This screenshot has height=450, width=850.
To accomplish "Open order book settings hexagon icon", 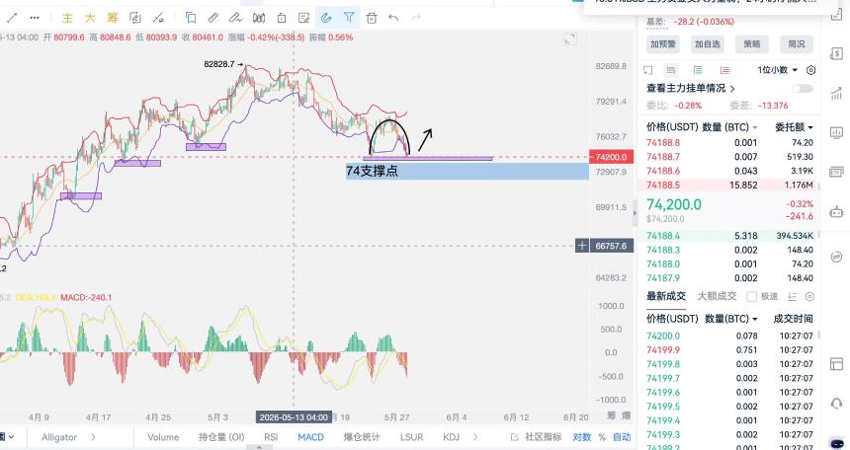I will [x=811, y=70].
